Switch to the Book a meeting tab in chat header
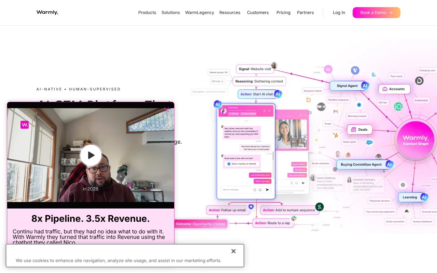Image resolution: width=437 pixels, height=273 pixels. tap(249, 114)
